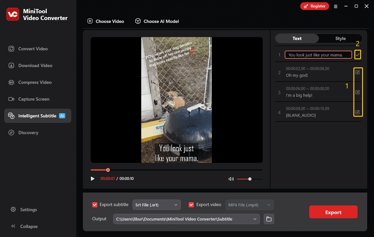This screenshot has height=237, width=374.
Task: Uncheck the Export subtitle checkbox
Action: pos(95,205)
